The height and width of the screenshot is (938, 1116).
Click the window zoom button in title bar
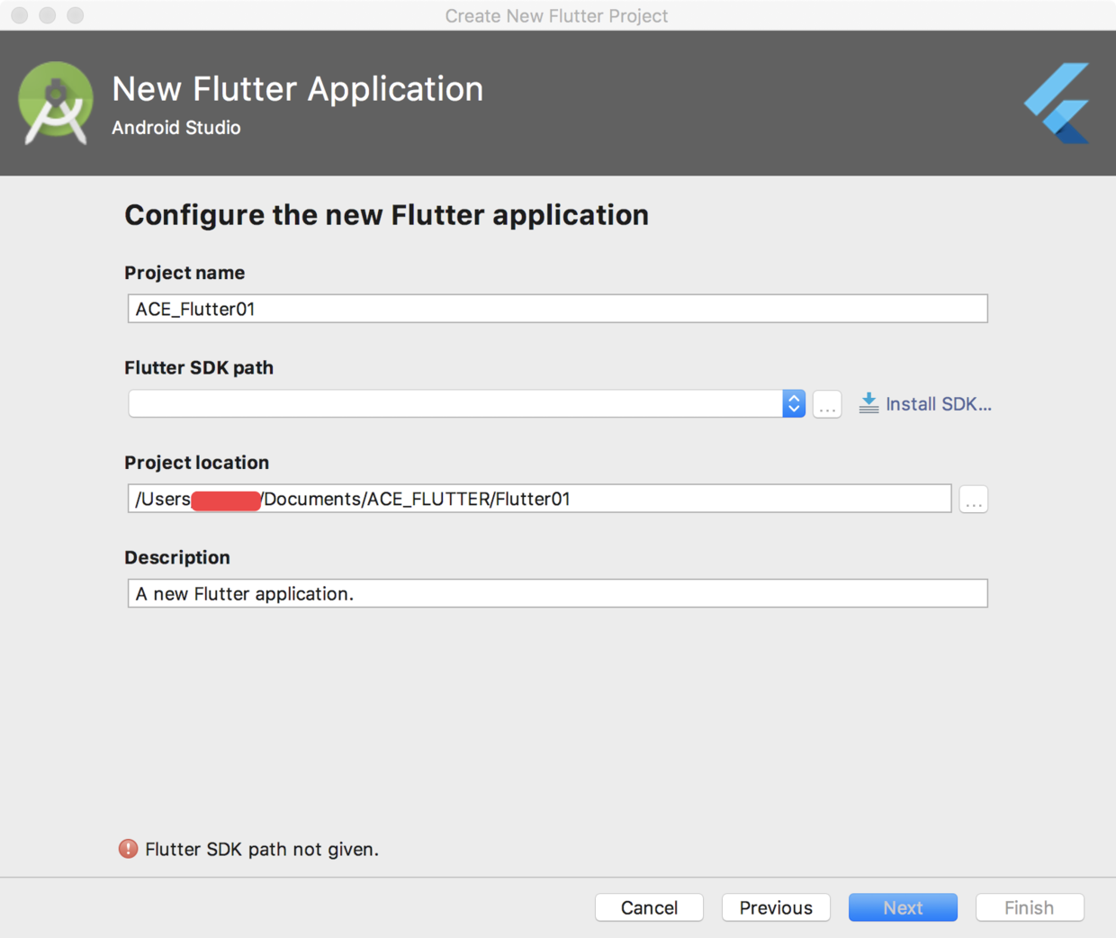(76, 15)
